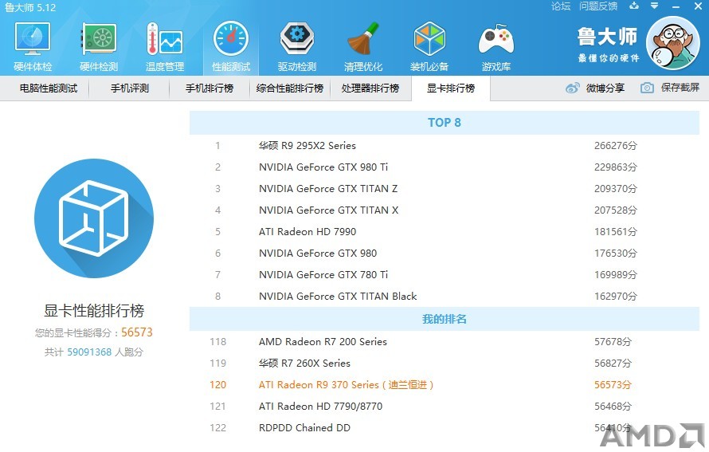The height and width of the screenshot is (452, 709).
Task: Switch to the 处理器排行榜 tab
Action: tap(370, 88)
